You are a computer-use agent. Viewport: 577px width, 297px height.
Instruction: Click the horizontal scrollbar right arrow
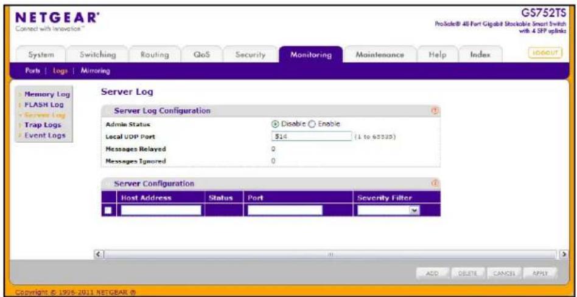tap(563, 254)
